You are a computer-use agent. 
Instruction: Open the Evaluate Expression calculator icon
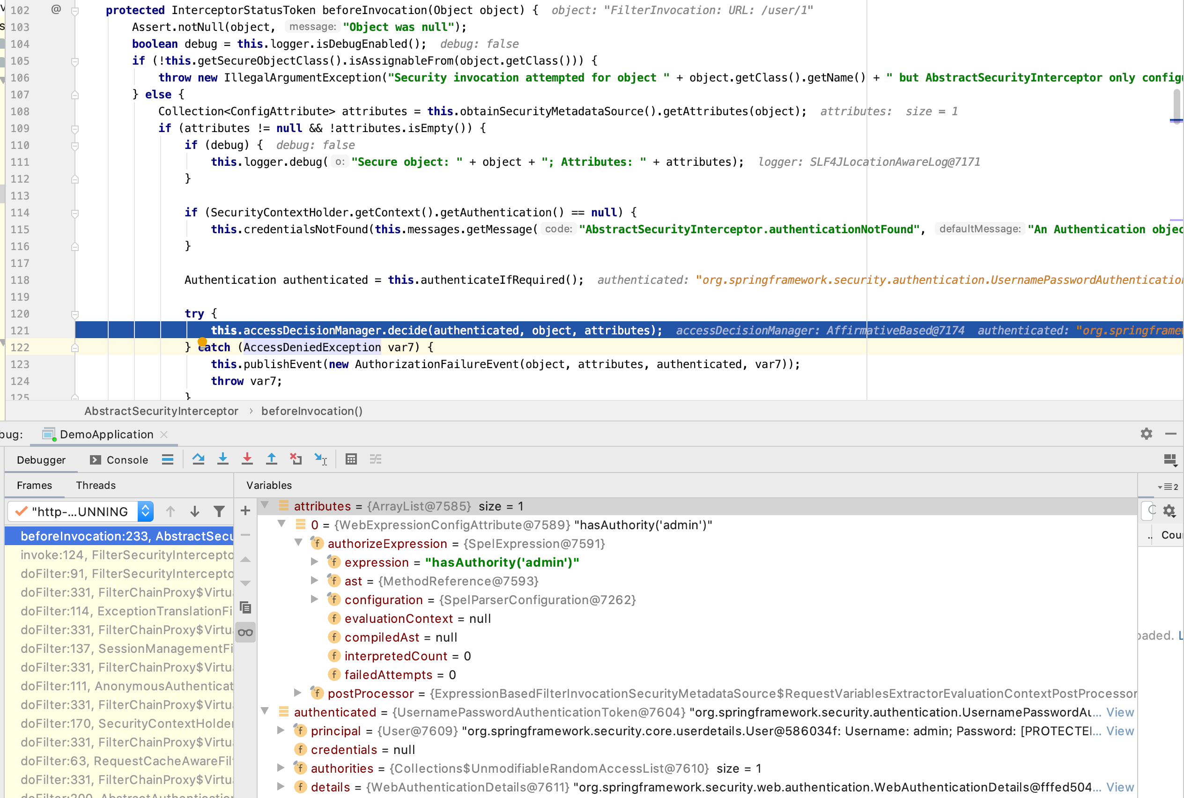(351, 459)
